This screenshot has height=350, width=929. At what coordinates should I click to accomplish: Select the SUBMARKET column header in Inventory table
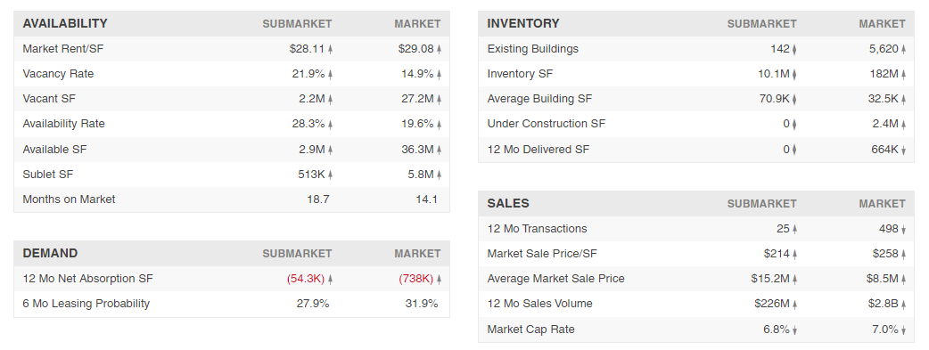(x=762, y=24)
